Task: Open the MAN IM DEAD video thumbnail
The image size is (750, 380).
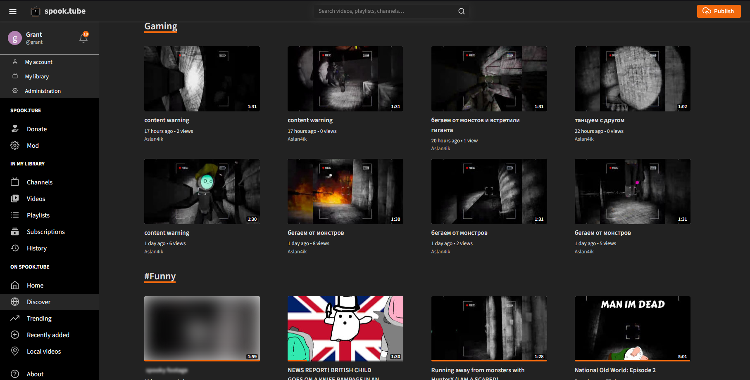Action: (632, 328)
